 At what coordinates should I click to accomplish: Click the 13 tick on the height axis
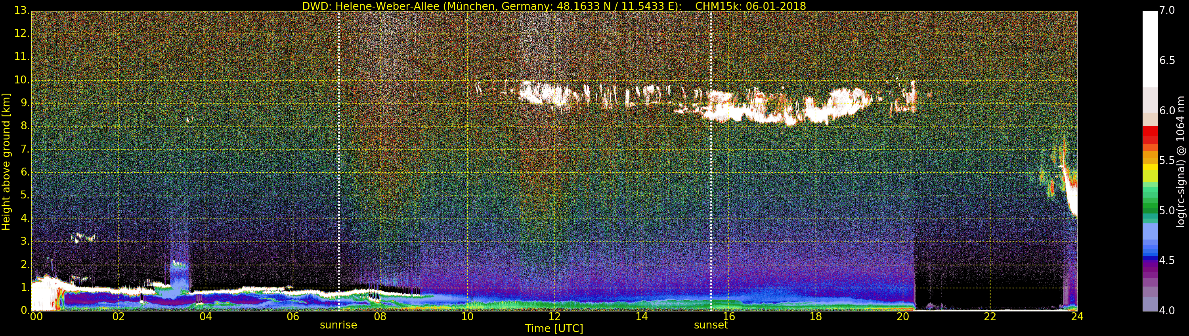pyautogui.click(x=21, y=10)
